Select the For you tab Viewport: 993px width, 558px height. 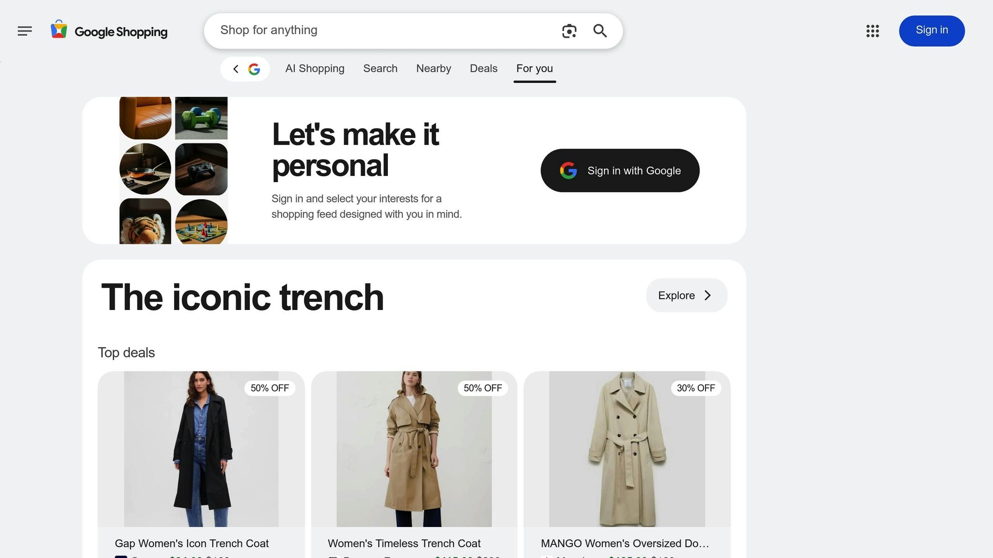point(534,69)
